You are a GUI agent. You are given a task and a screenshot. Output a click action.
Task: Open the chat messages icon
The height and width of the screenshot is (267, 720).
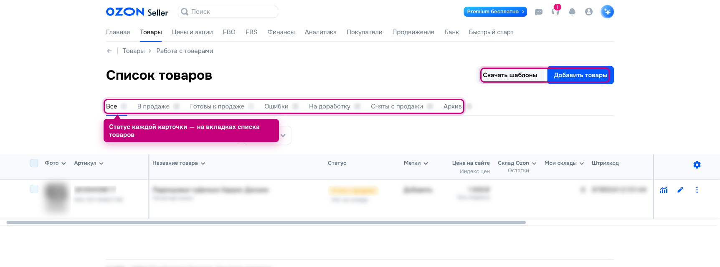(539, 12)
